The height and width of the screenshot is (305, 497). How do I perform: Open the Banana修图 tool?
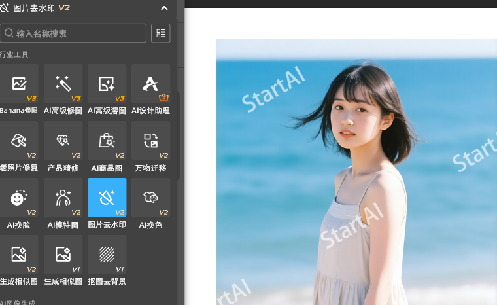click(19, 84)
